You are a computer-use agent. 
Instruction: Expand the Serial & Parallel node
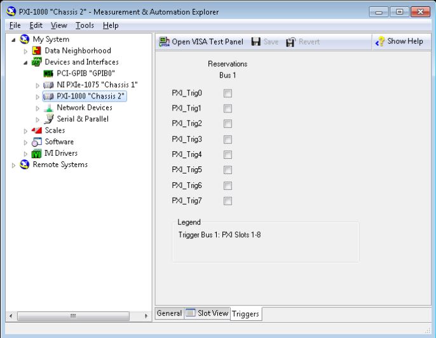pos(37,120)
